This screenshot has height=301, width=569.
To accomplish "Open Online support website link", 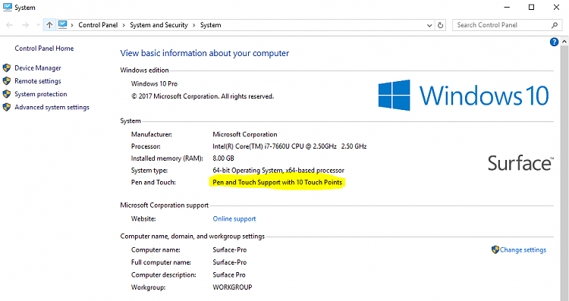I will (234, 218).
